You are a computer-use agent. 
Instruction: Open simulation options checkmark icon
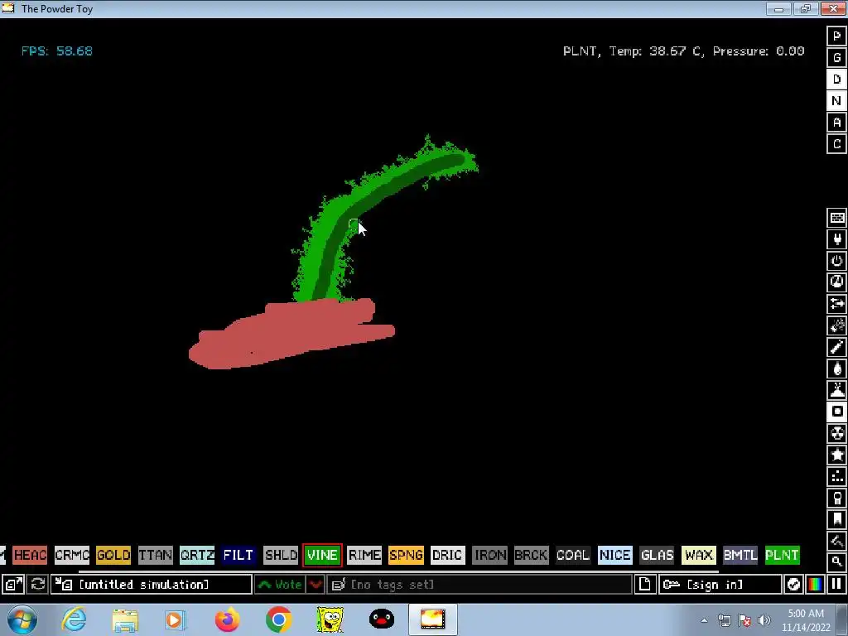coord(793,584)
